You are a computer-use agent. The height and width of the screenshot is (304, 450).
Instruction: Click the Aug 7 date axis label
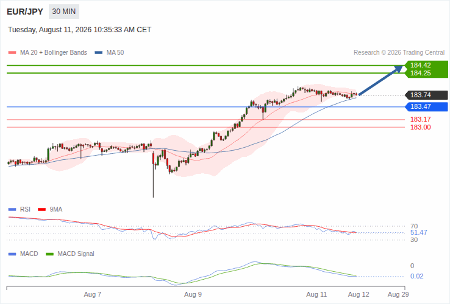point(93,294)
